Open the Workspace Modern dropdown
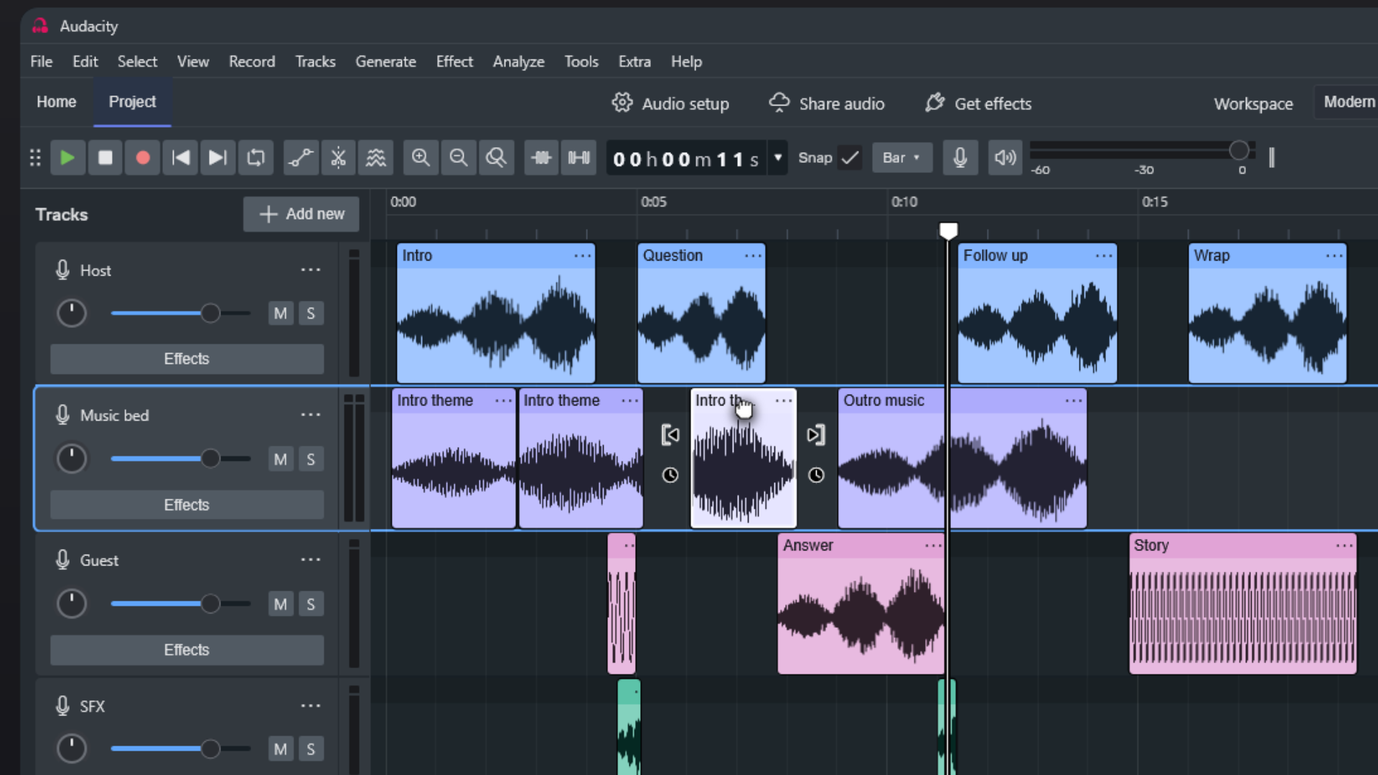Image resolution: width=1378 pixels, height=775 pixels. coord(1346,102)
